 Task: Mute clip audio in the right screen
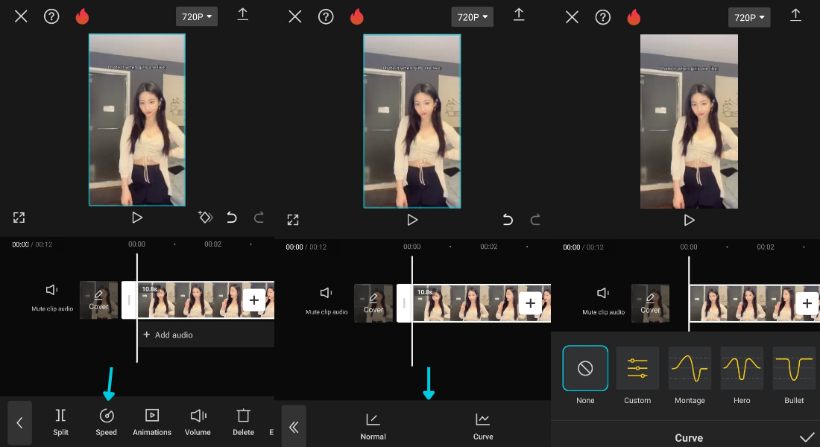604,301
